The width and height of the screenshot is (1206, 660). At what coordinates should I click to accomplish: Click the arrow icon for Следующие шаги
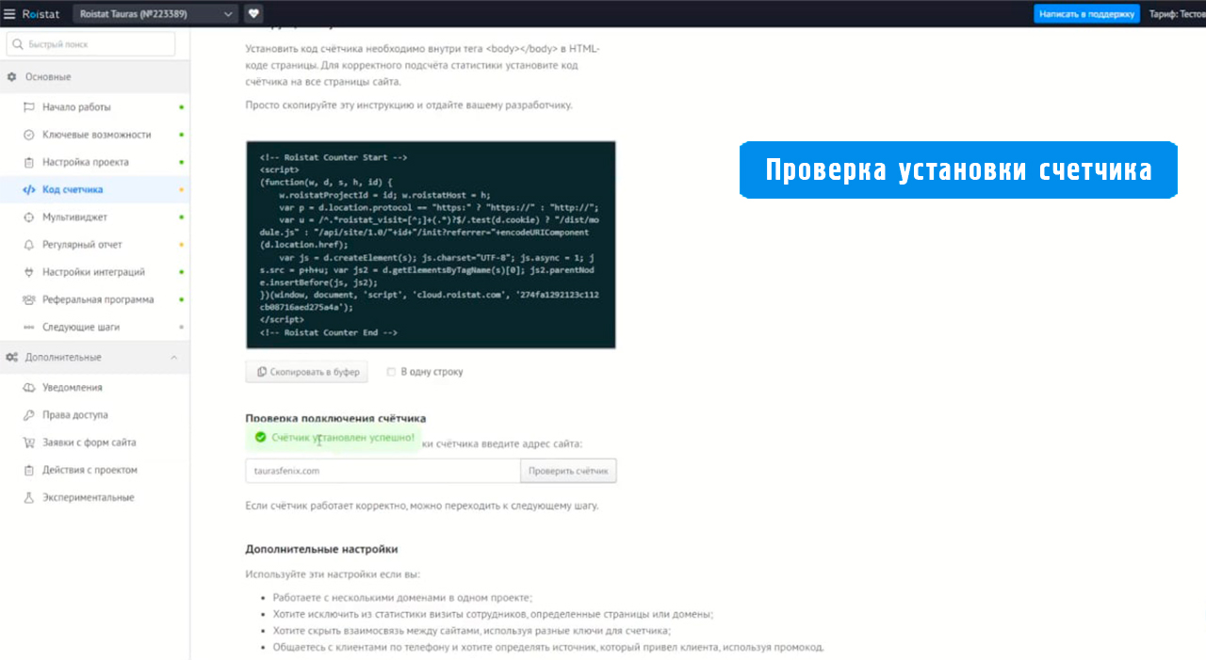click(x=29, y=327)
